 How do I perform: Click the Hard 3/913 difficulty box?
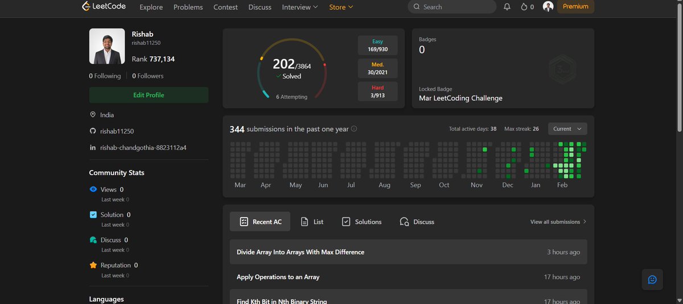coord(378,91)
